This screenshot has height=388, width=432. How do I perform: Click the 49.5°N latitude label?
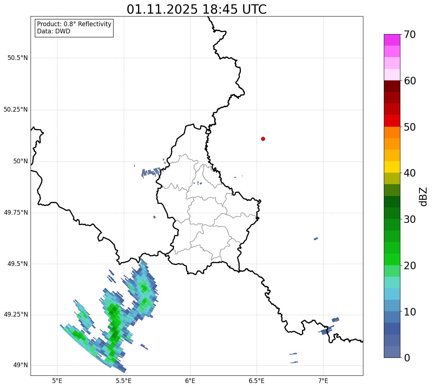(x=18, y=264)
